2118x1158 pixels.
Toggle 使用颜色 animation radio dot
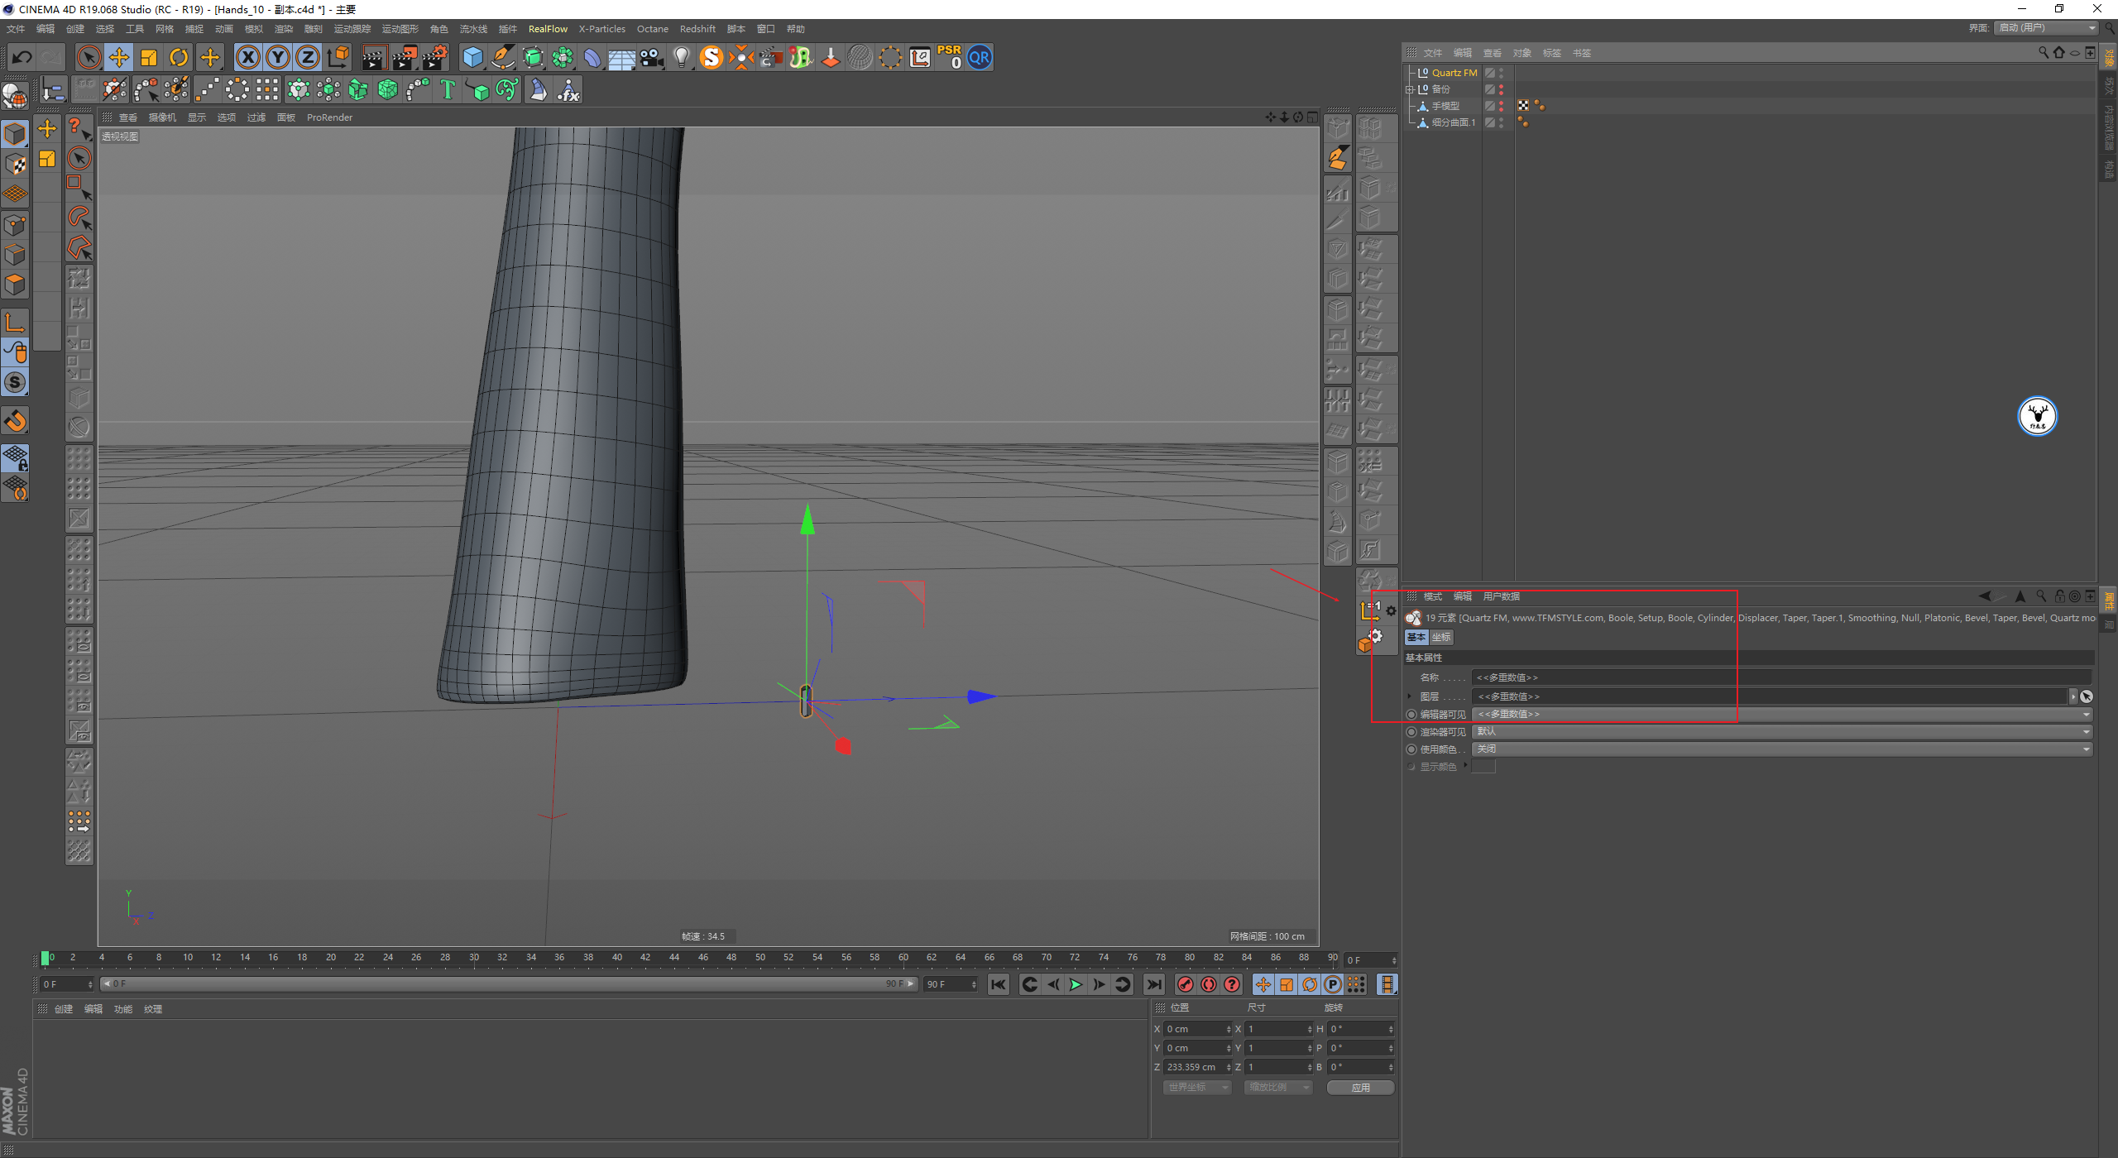coord(1411,749)
